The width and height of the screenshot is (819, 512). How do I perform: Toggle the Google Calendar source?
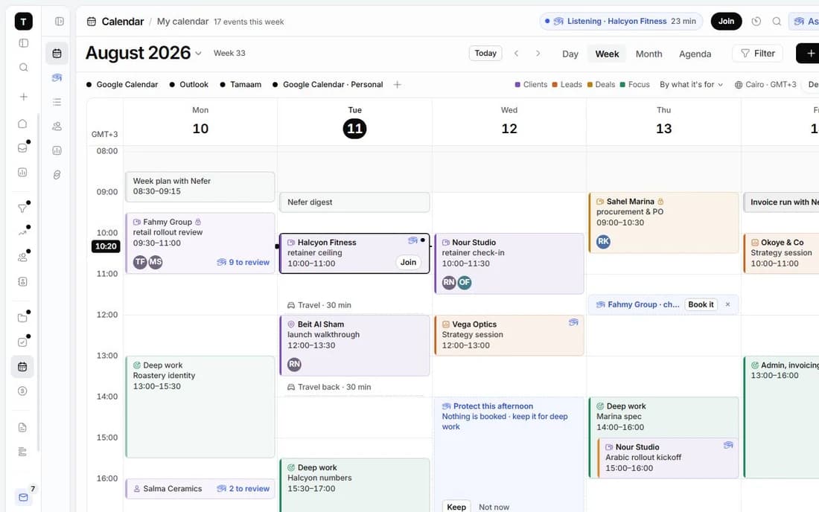(x=122, y=85)
